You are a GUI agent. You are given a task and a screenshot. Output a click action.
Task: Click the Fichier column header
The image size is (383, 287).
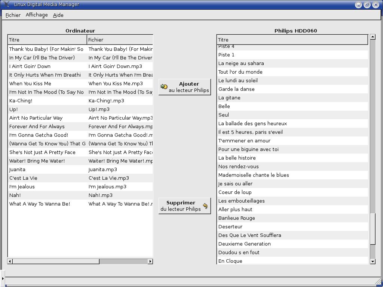pos(120,40)
